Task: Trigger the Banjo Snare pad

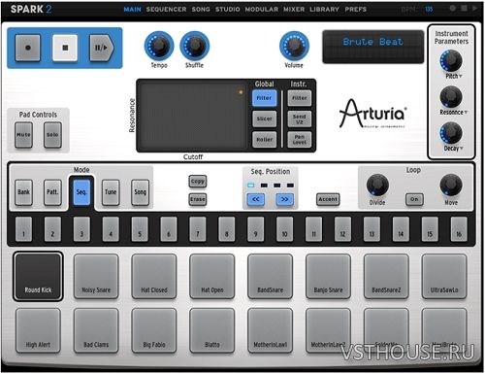Action: [x=328, y=276]
